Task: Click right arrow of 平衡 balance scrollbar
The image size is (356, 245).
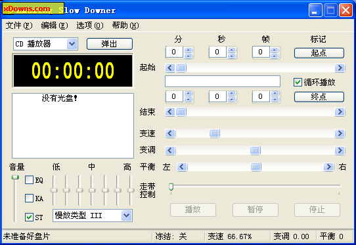Action: 328,167
